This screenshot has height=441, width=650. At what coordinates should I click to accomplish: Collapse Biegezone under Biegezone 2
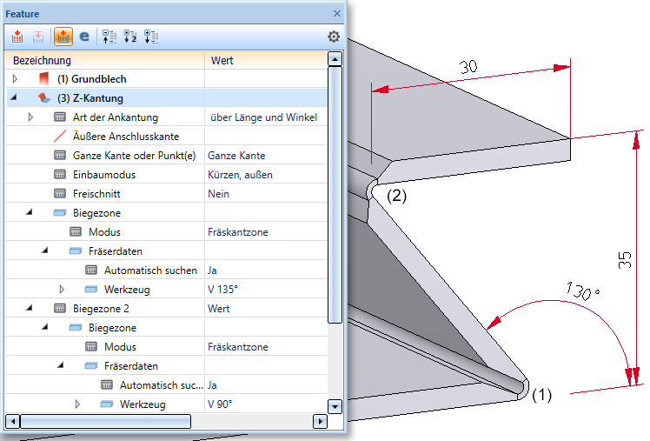click(x=45, y=327)
